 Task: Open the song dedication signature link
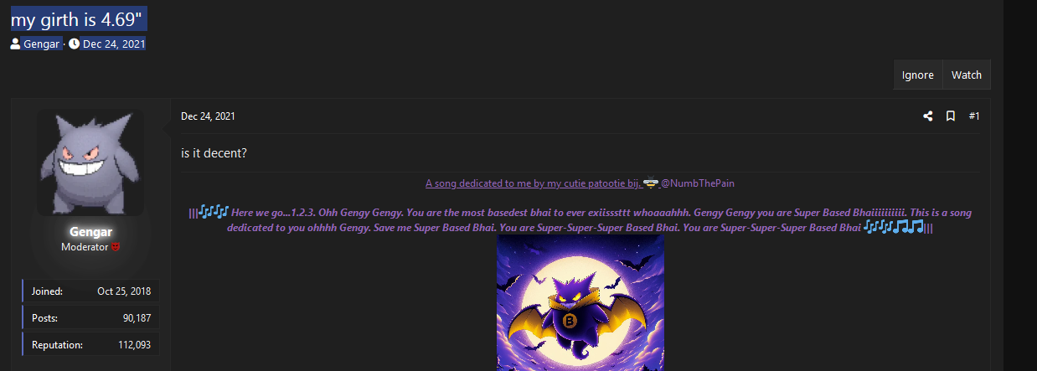pyautogui.click(x=533, y=183)
